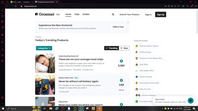Open the Golf Gifts guide
The image size is (198, 111).
click(x=142, y=64)
